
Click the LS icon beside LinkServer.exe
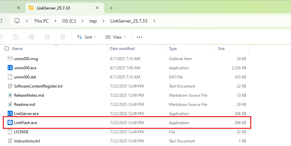[10, 113]
